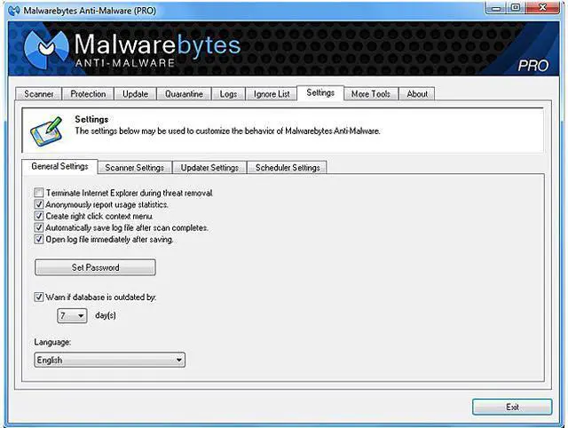Click the title bar Malwarebytes app icon
568x428 pixels.
14,10
